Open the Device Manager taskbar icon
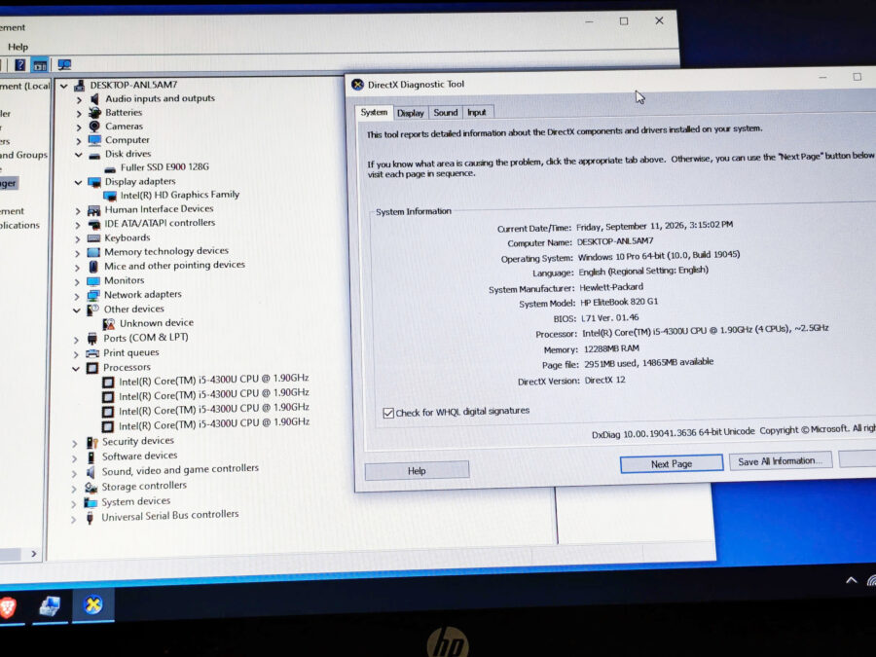 click(50, 605)
